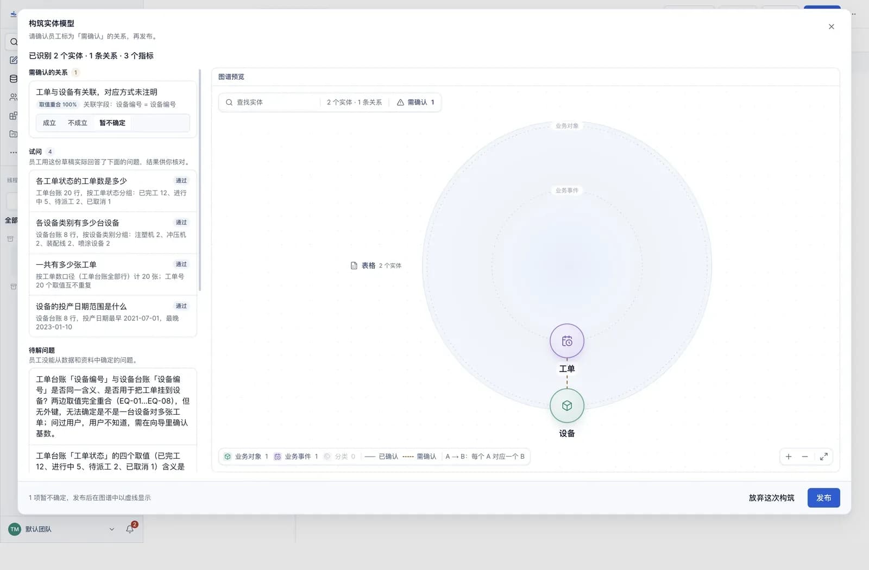Click the 设备 object node in graph

click(566, 406)
